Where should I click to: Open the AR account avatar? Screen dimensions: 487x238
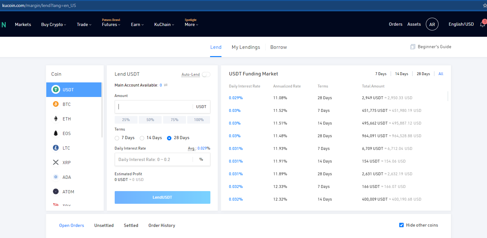432,24
